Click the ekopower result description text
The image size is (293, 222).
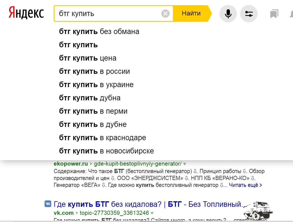pos(159,178)
